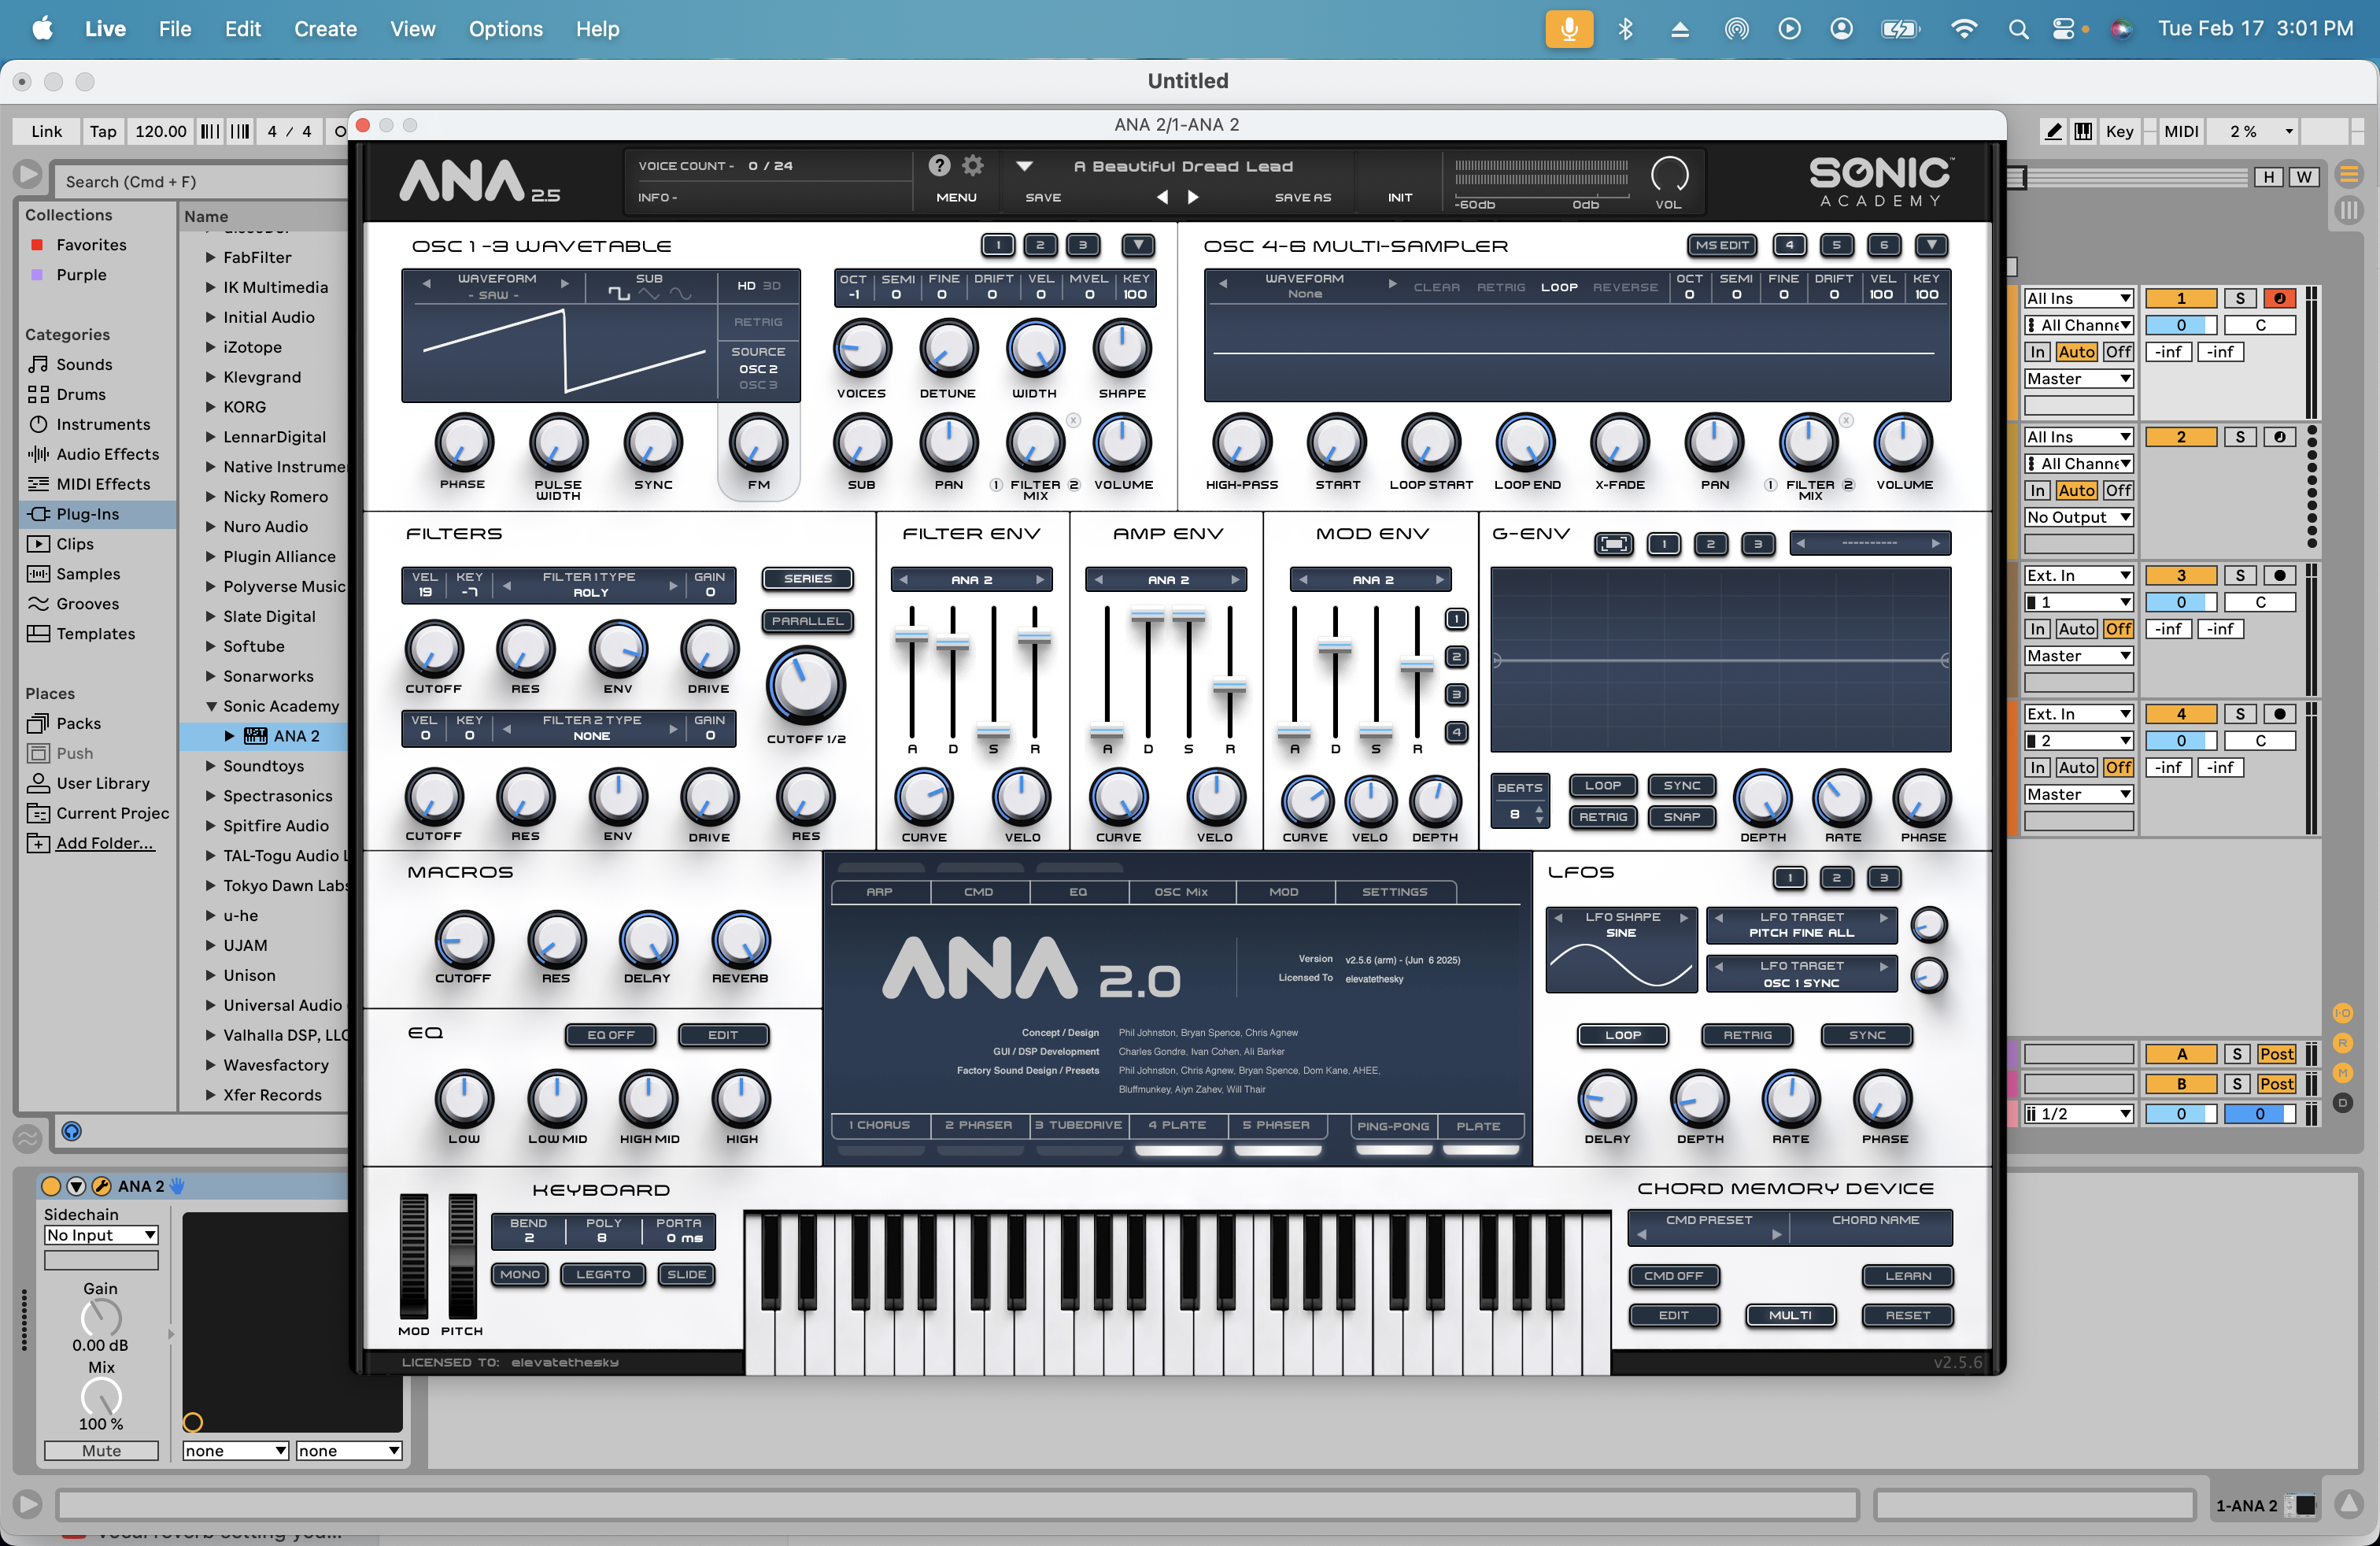Enable SYNC on the LFO section

point(1866,1035)
